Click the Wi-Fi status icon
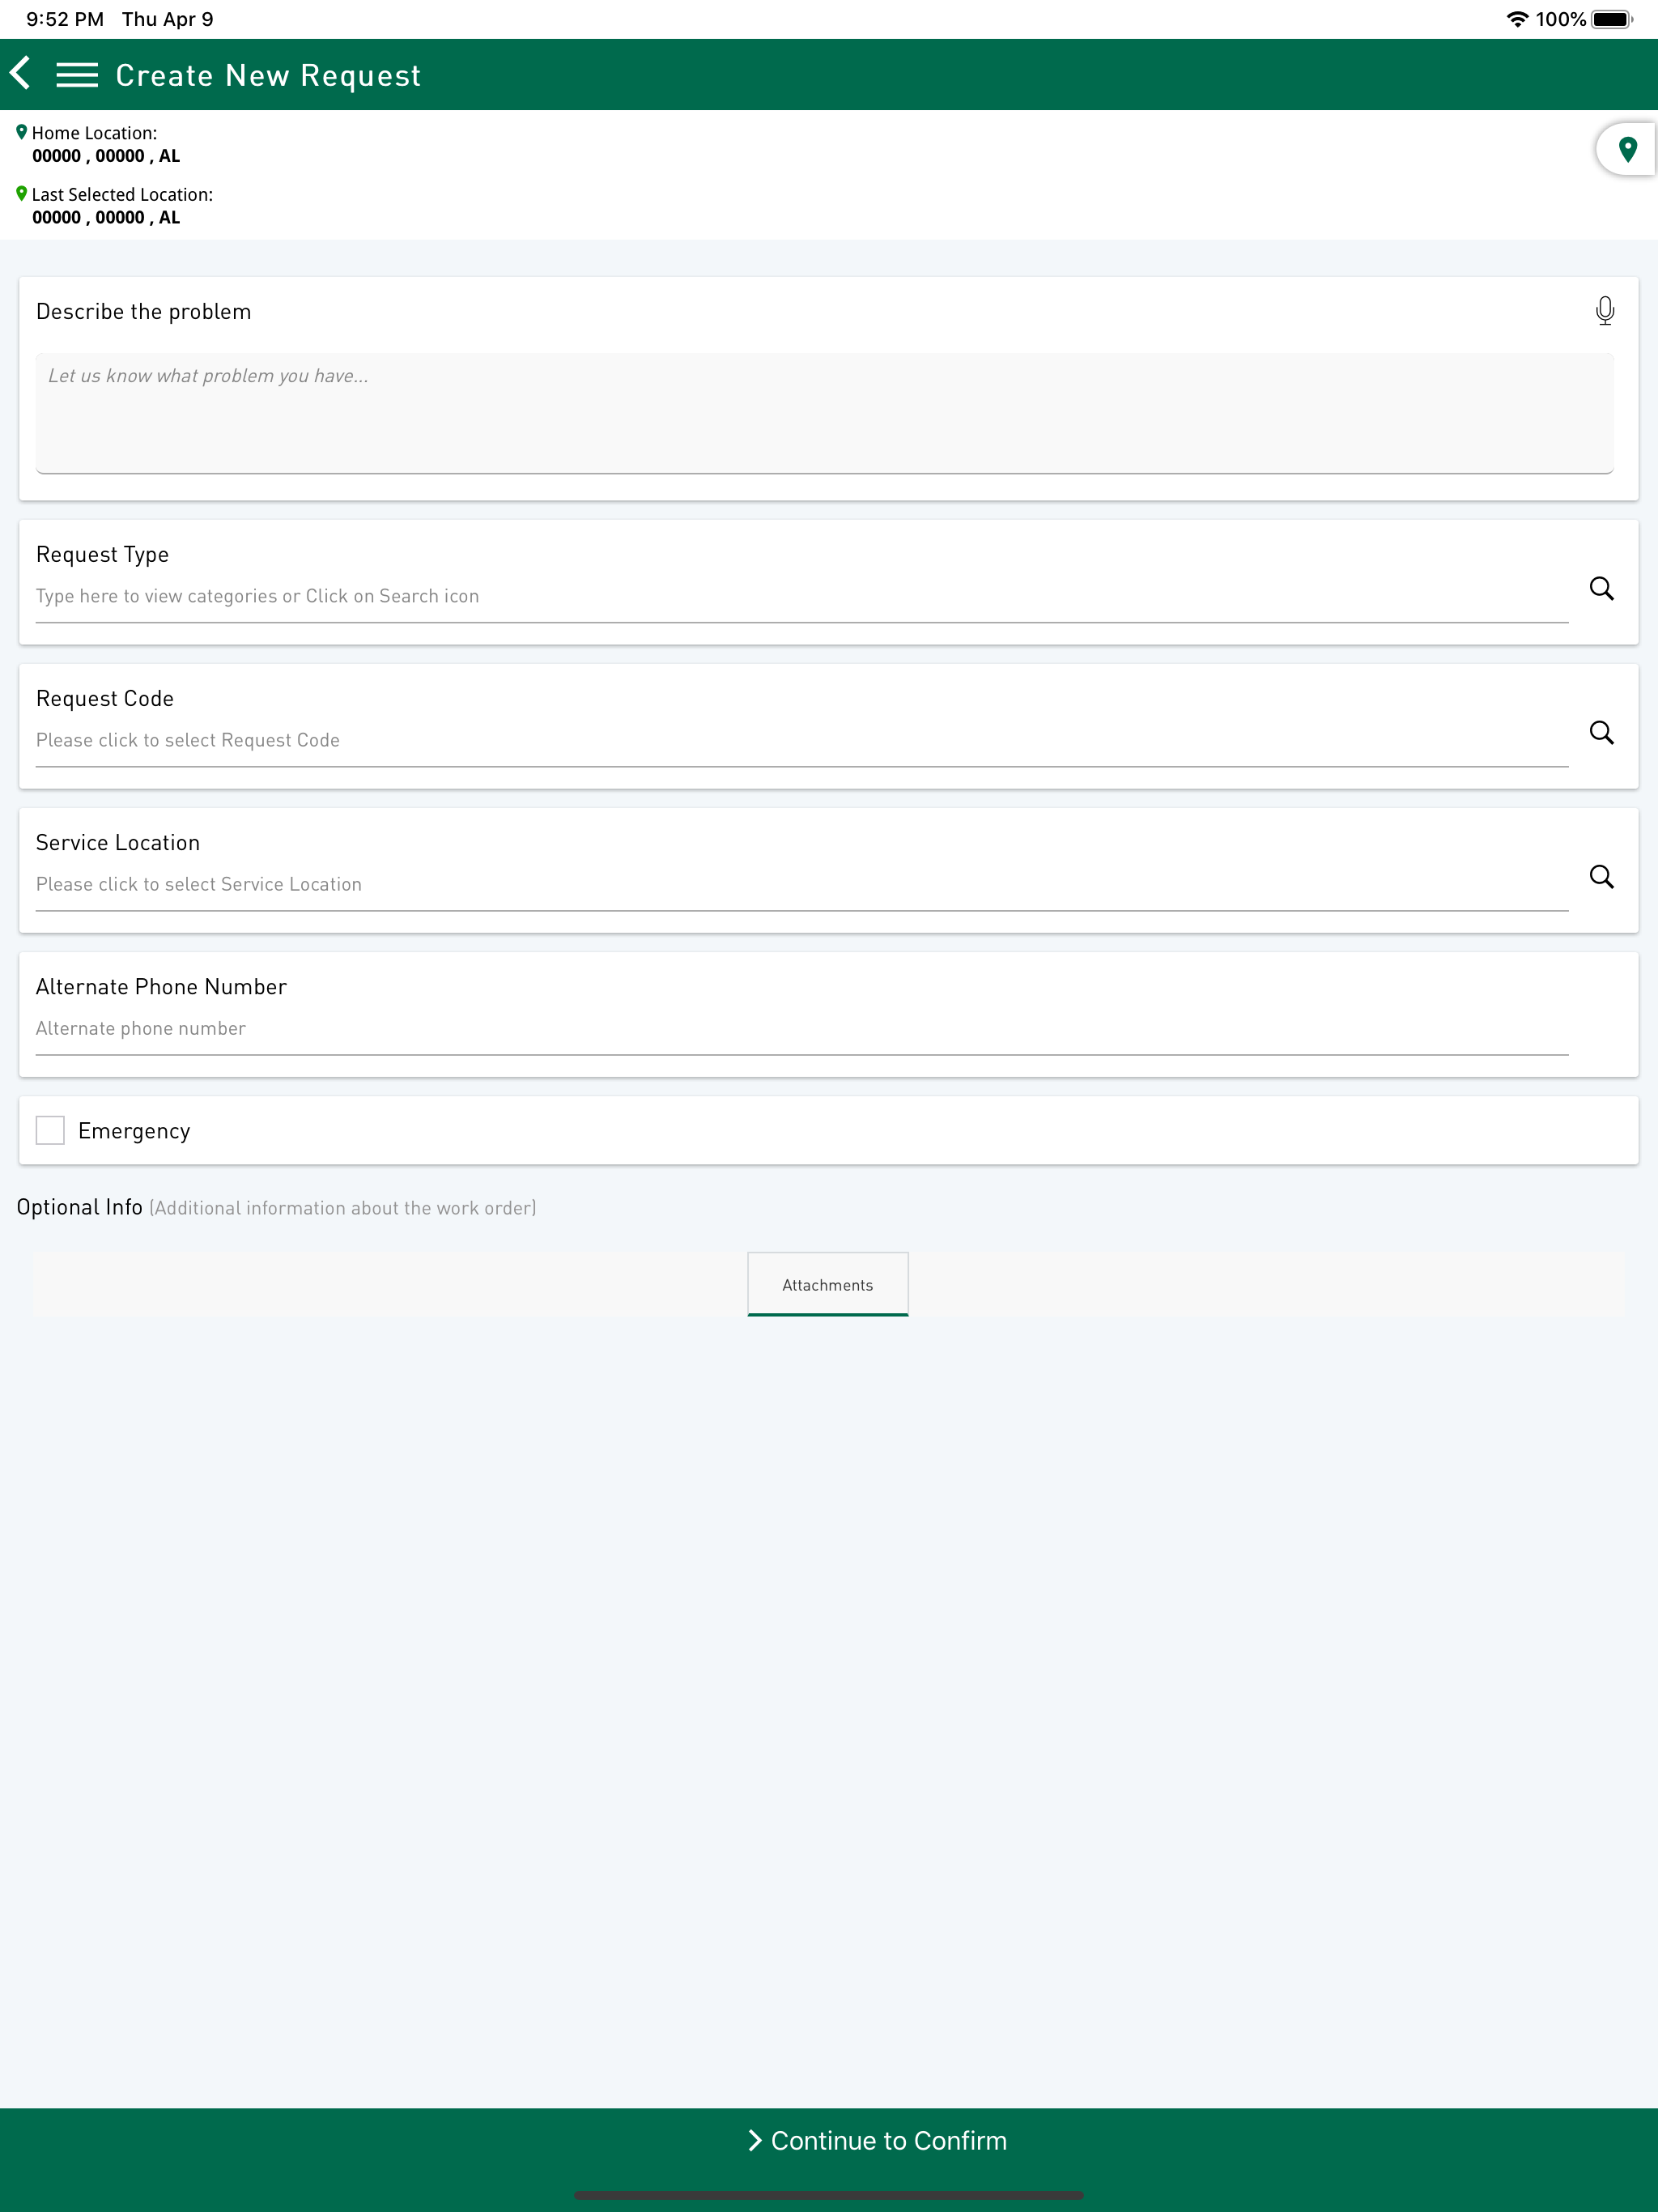Viewport: 1658px width, 2212px height. 1516,17
